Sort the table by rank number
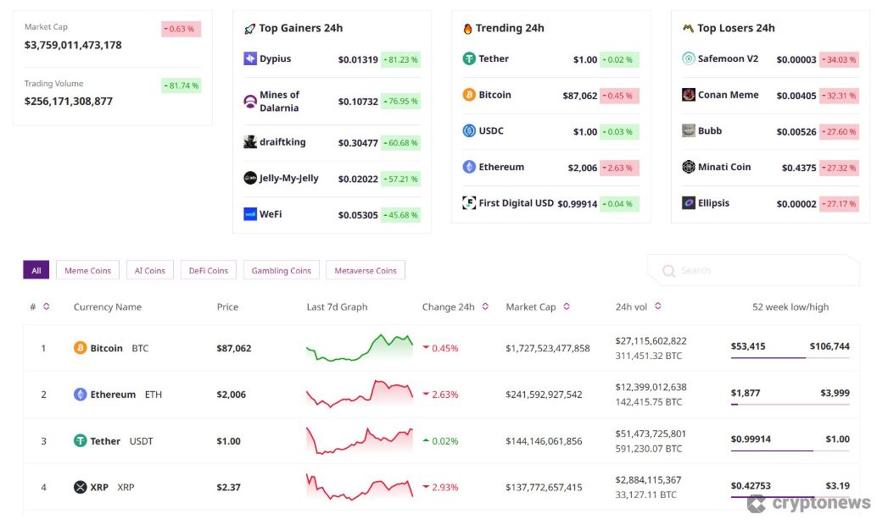 (46, 307)
